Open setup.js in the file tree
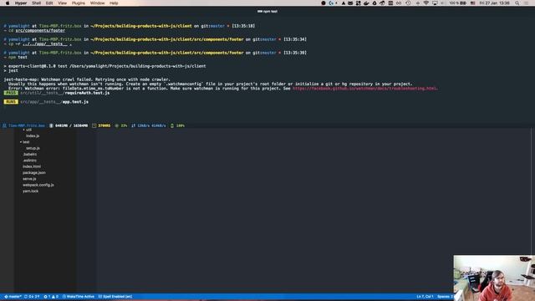The height and width of the screenshot is (301, 535). coord(33,148)
